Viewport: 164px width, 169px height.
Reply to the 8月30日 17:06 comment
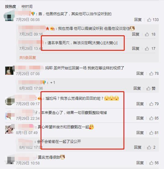137,88
